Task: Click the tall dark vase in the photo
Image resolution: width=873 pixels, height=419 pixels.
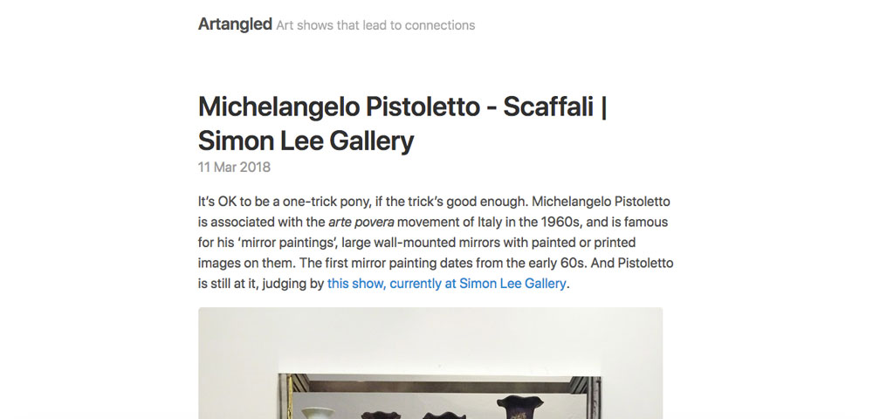Action: [x=519, y=408]
